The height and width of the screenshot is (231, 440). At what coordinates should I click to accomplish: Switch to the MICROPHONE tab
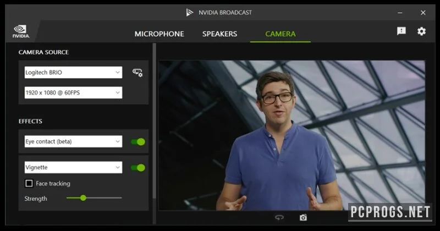(159, 34)
